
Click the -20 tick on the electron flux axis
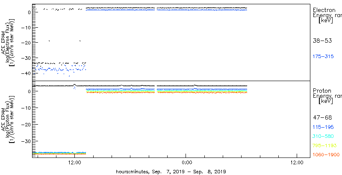(x=26, y=43)
